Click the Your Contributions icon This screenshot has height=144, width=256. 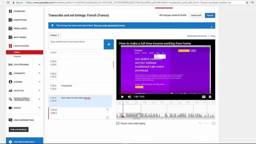click(x=10, y=120)
